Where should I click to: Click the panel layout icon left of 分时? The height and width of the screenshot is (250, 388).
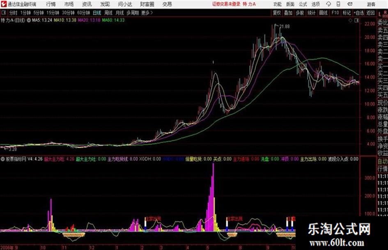pyautogui.click(x=4, y=13)
